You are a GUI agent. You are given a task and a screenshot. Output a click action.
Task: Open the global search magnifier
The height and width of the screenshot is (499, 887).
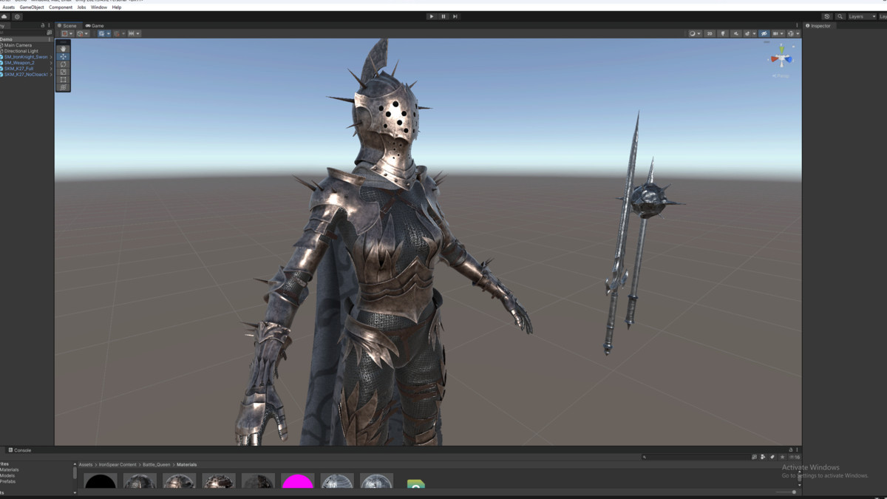tap(840, 16)
